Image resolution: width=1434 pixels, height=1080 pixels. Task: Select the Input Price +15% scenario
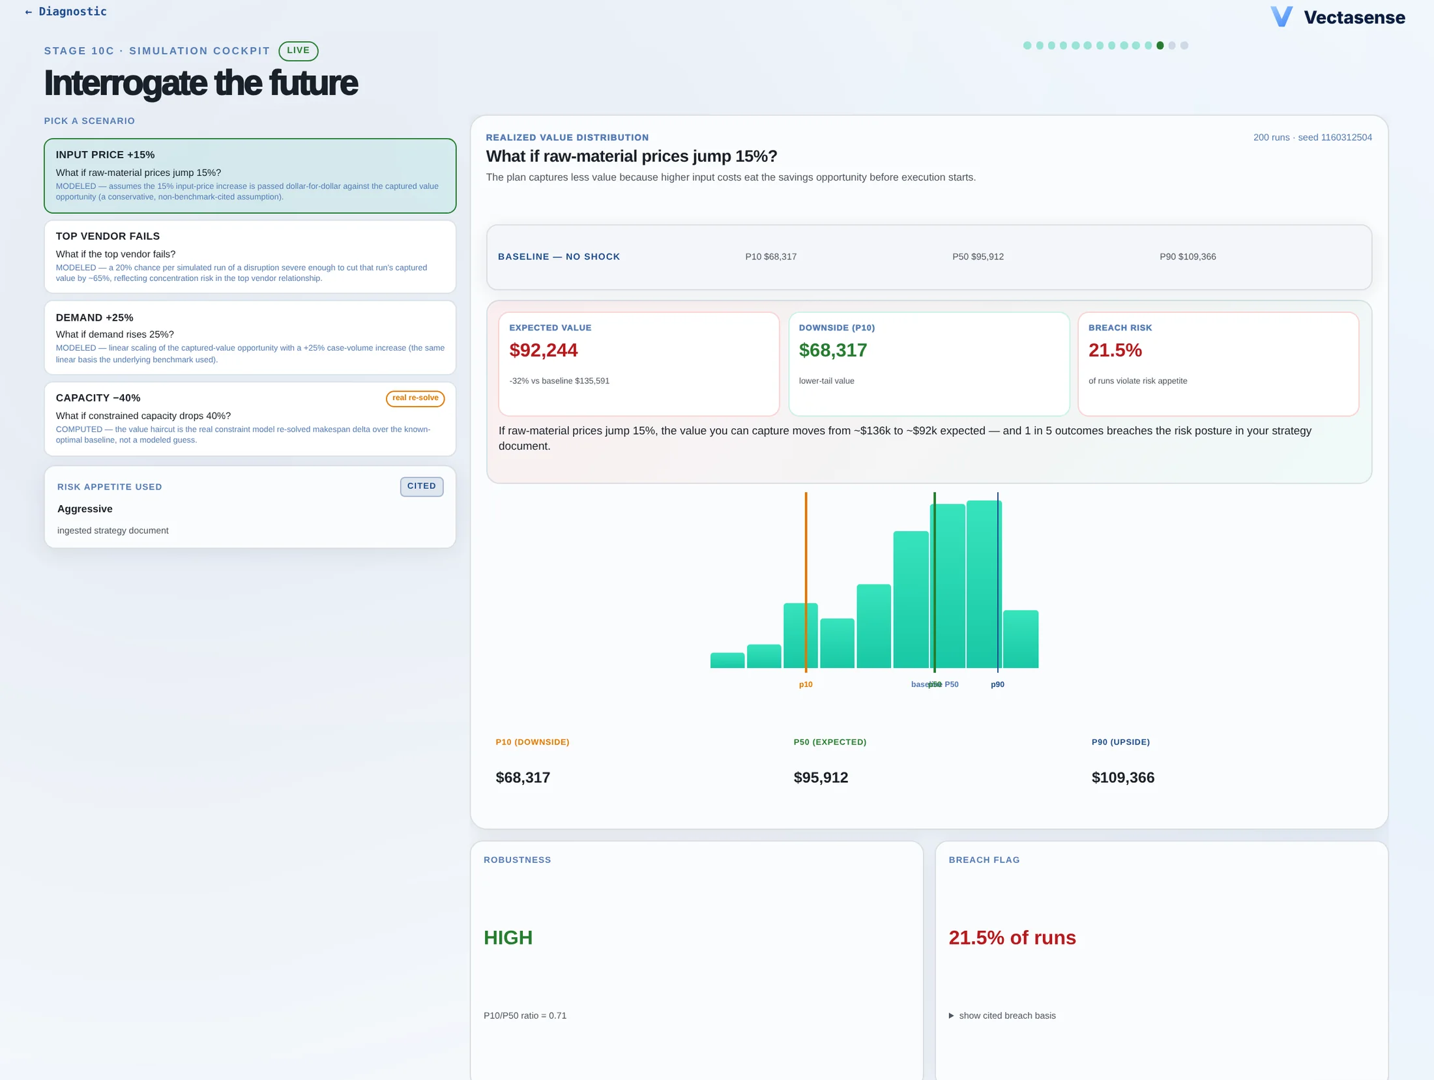(x=250, y=175)
